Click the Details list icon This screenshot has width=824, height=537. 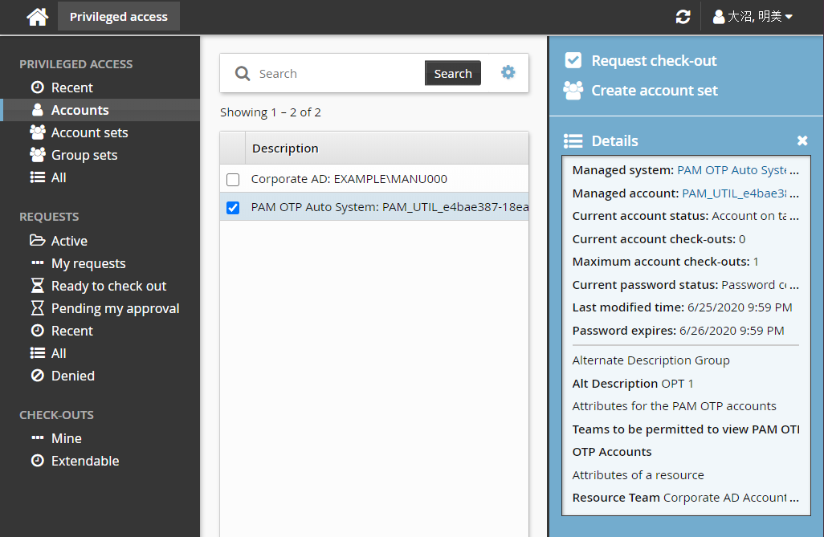coord(573,140)
